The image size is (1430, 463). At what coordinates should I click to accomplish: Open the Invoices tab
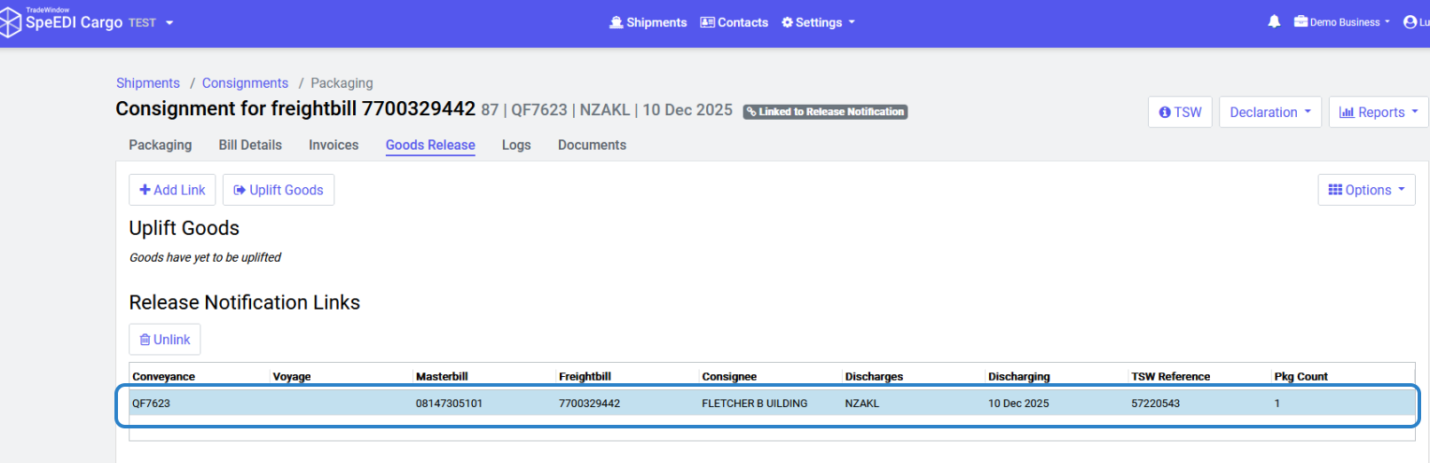point(334,145)
